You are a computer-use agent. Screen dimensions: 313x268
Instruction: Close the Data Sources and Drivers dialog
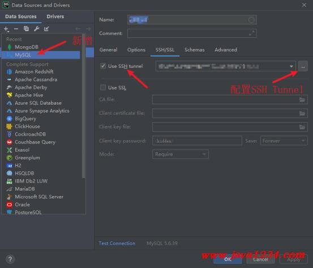pos(304,5)
